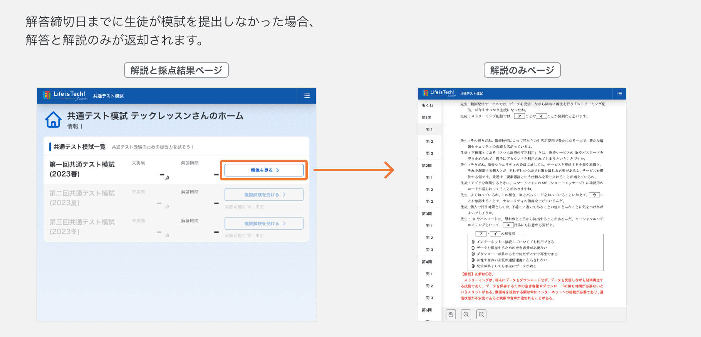Click 解答時間 label in 第一回 row
The width and height of the screenshot is (701, 337).
click(190, 163)
